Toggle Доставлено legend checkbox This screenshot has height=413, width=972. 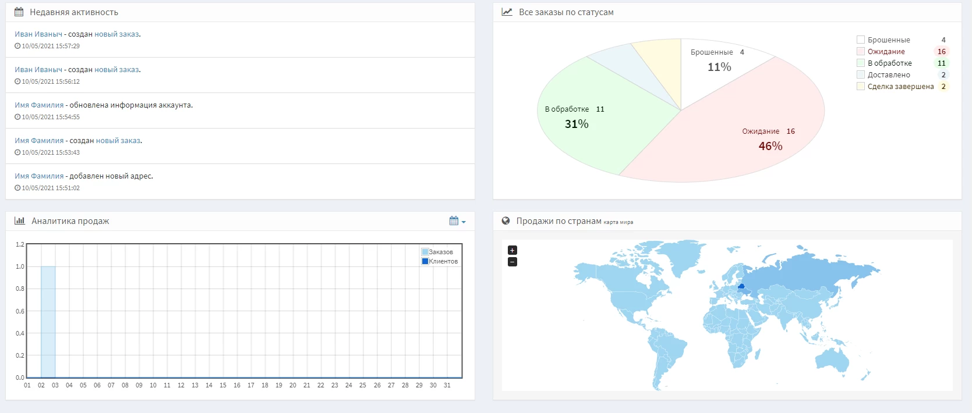861,74
